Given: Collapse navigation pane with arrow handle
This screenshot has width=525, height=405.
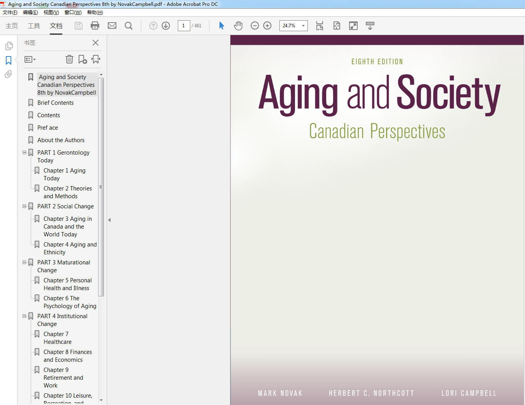Looking at the screenshot, I should (x=109, y=220).
